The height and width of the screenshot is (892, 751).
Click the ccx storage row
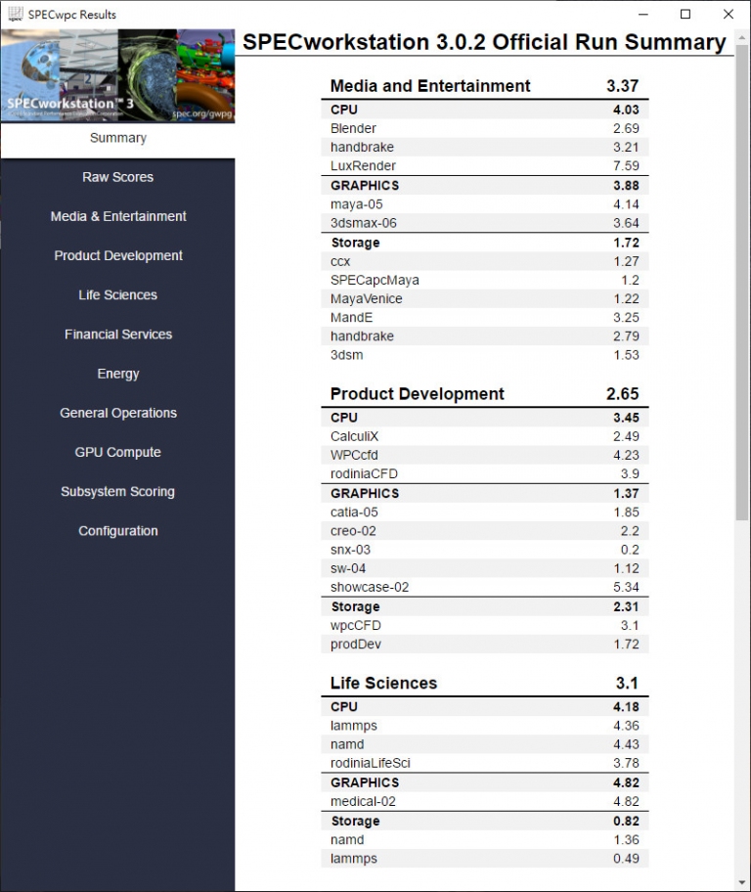tap(485, 261)
